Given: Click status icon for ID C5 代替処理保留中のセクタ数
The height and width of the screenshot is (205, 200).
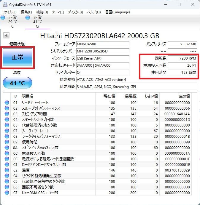Looking at the screenshot, I should (7, 181).
